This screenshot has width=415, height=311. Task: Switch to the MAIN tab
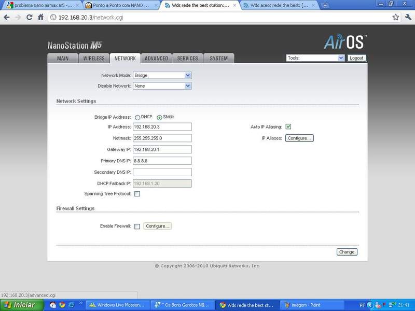tap(63, 58)
